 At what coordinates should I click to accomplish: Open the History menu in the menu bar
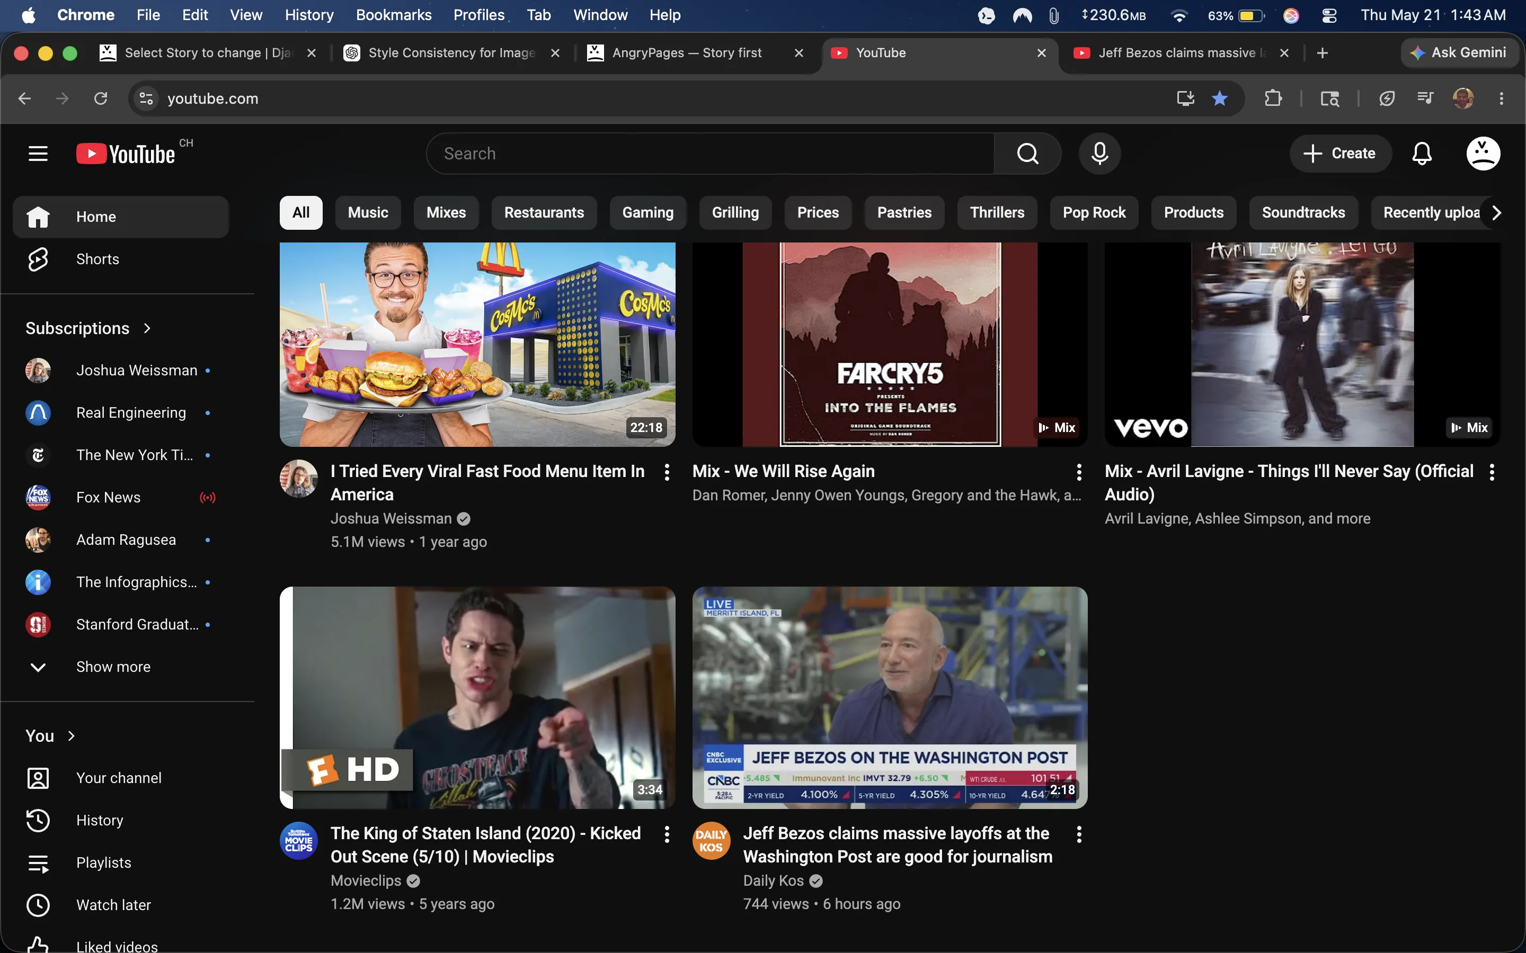click(309, 15)
